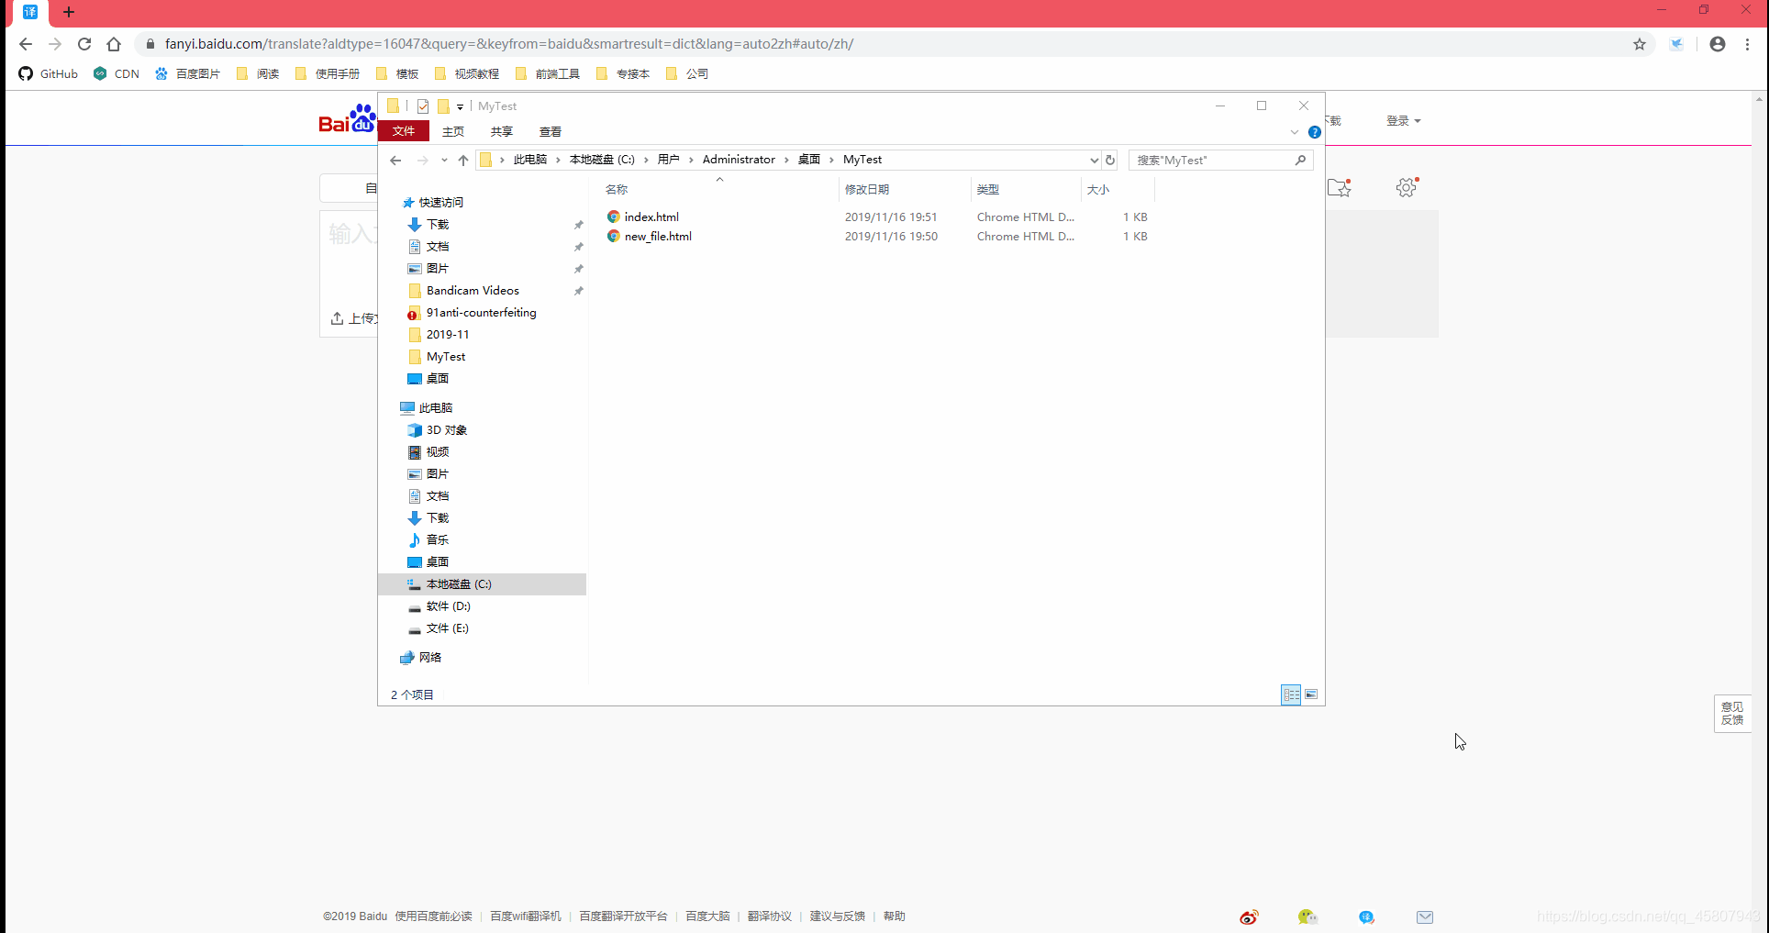The width and height of the screenshot is (1769, 933).
Task: Open the 视频教程 bookmarks folder
Action: pos(467,73)
